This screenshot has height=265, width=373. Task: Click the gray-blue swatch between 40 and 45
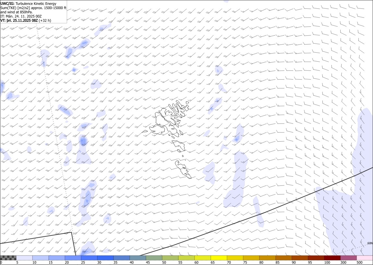[138, 258]
